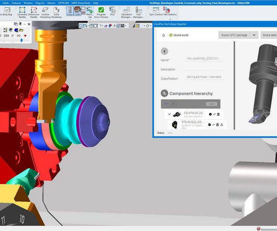The width and height of the screenshot is (277, 231).
Task: Open the Plug-Ins menu
Action: [40, 3]
